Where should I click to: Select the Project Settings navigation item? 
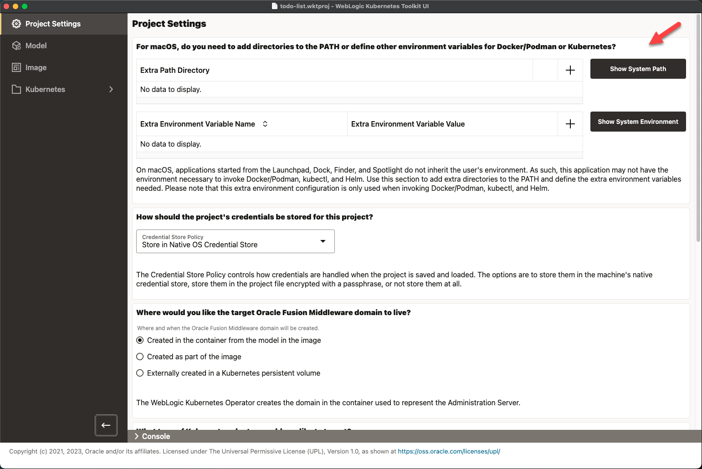point(64,24)
